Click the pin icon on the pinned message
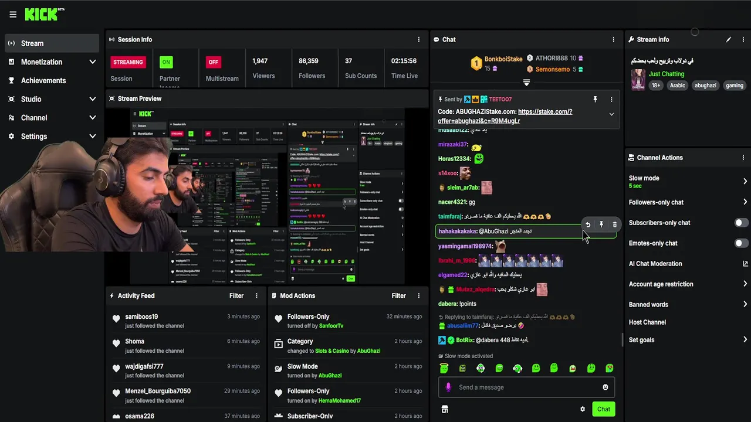 pos(595,100)
